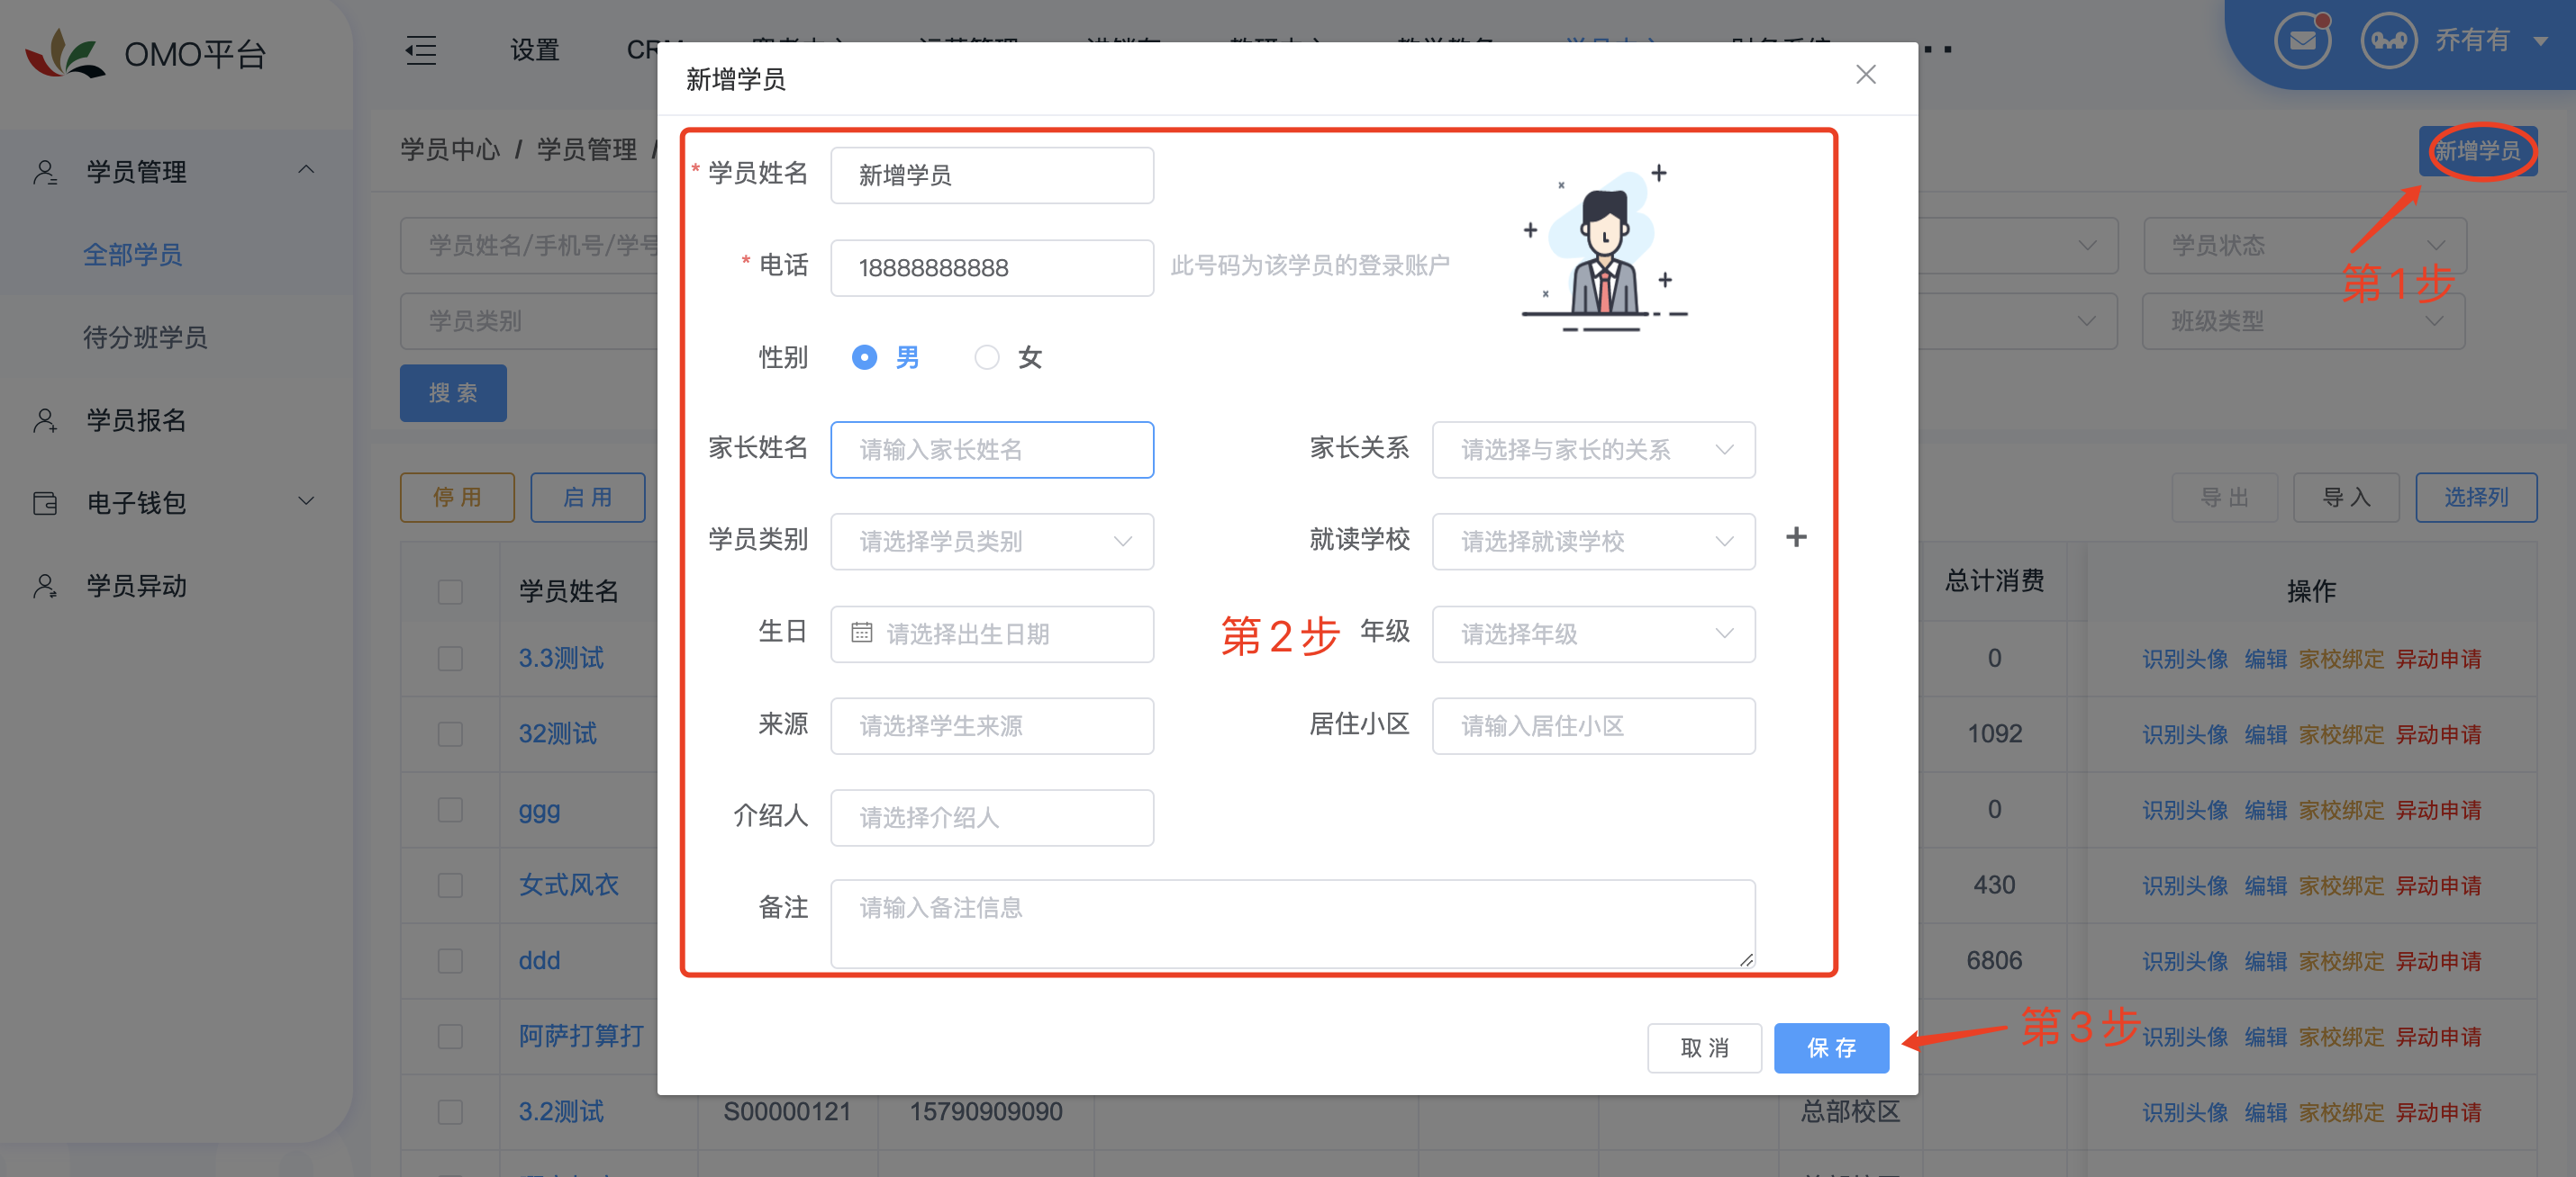2576x1177 pixels.
Task: Collapse the 学员管理 sidebar section
Action: coord(307,170)
